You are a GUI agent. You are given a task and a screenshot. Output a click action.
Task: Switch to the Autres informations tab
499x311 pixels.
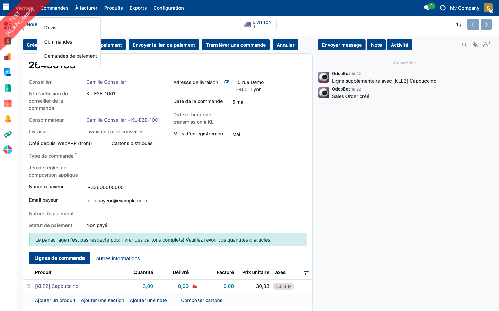pyautogui.click(x=118, y=258)
